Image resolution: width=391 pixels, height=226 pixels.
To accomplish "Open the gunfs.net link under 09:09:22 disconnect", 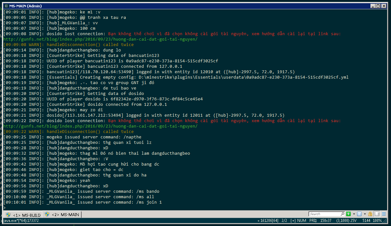I will 100,126.
